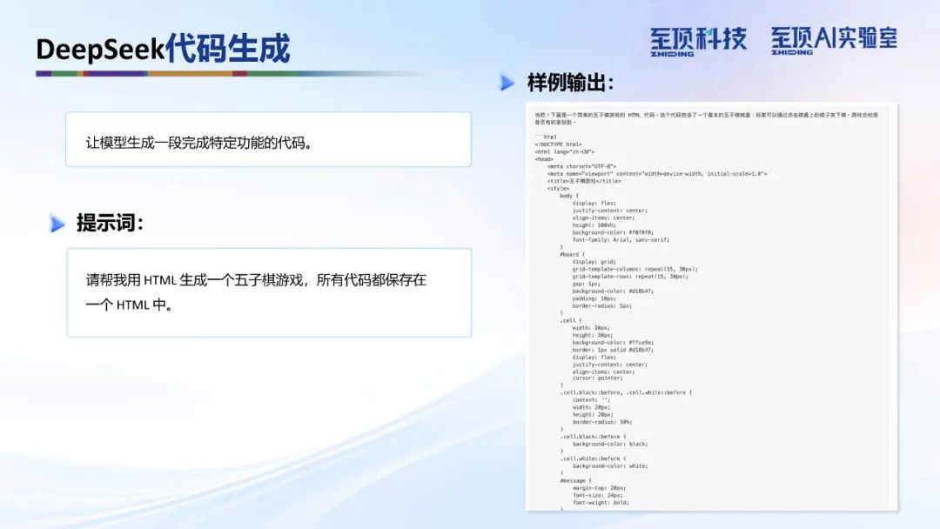Select 'font-family: Arial, sans-serif;' line
The height and width of the screenshot is (529, 940).
click(621, 239)
